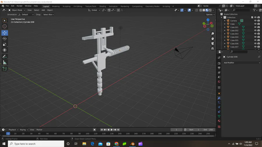Viewport: 262px width, 147px height.
Task: Jump to the first frame
Action: pyautogui.click(x=102, y=130)
